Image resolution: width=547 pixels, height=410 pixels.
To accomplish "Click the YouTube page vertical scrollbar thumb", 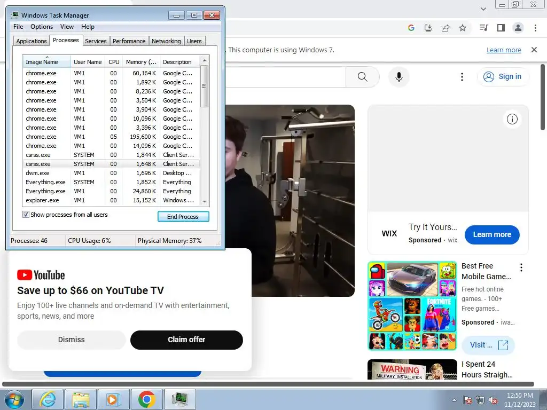I will [x=543, y=97].
